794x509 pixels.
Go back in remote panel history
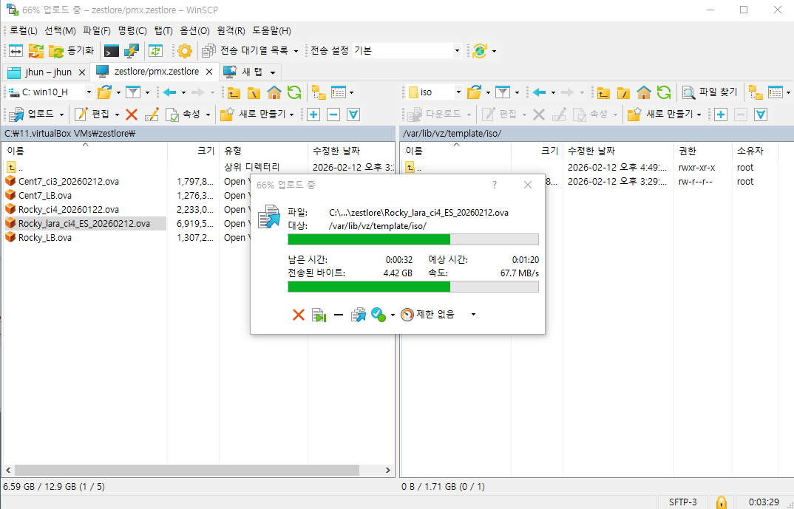(539, 92)
